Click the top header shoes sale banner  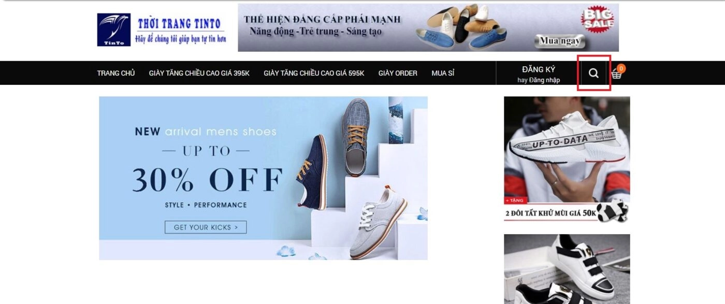(x=428, y=27)
